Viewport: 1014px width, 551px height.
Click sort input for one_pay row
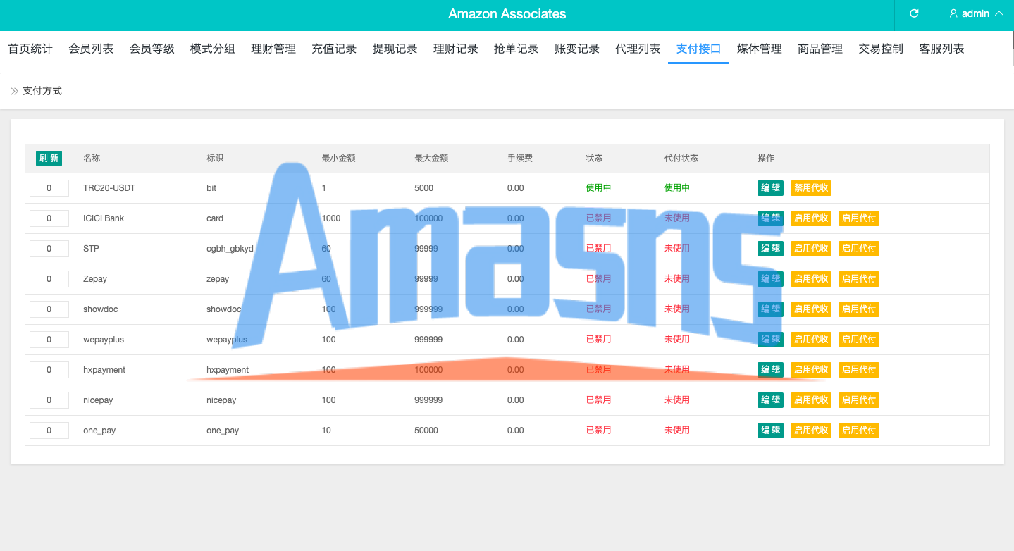(x=49, y=431)
